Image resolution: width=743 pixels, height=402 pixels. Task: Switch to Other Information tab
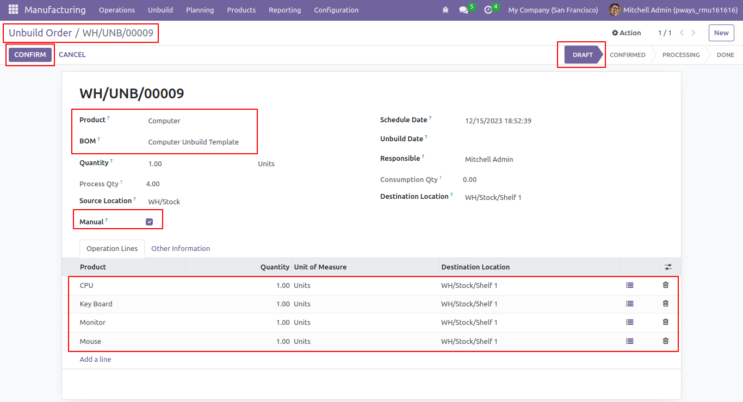181,248
